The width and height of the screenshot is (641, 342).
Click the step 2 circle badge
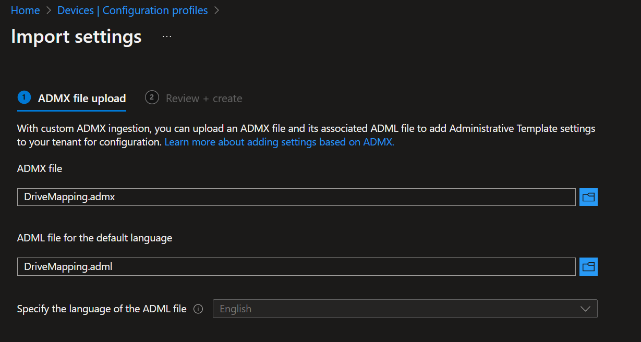click(x=152, y=97)
